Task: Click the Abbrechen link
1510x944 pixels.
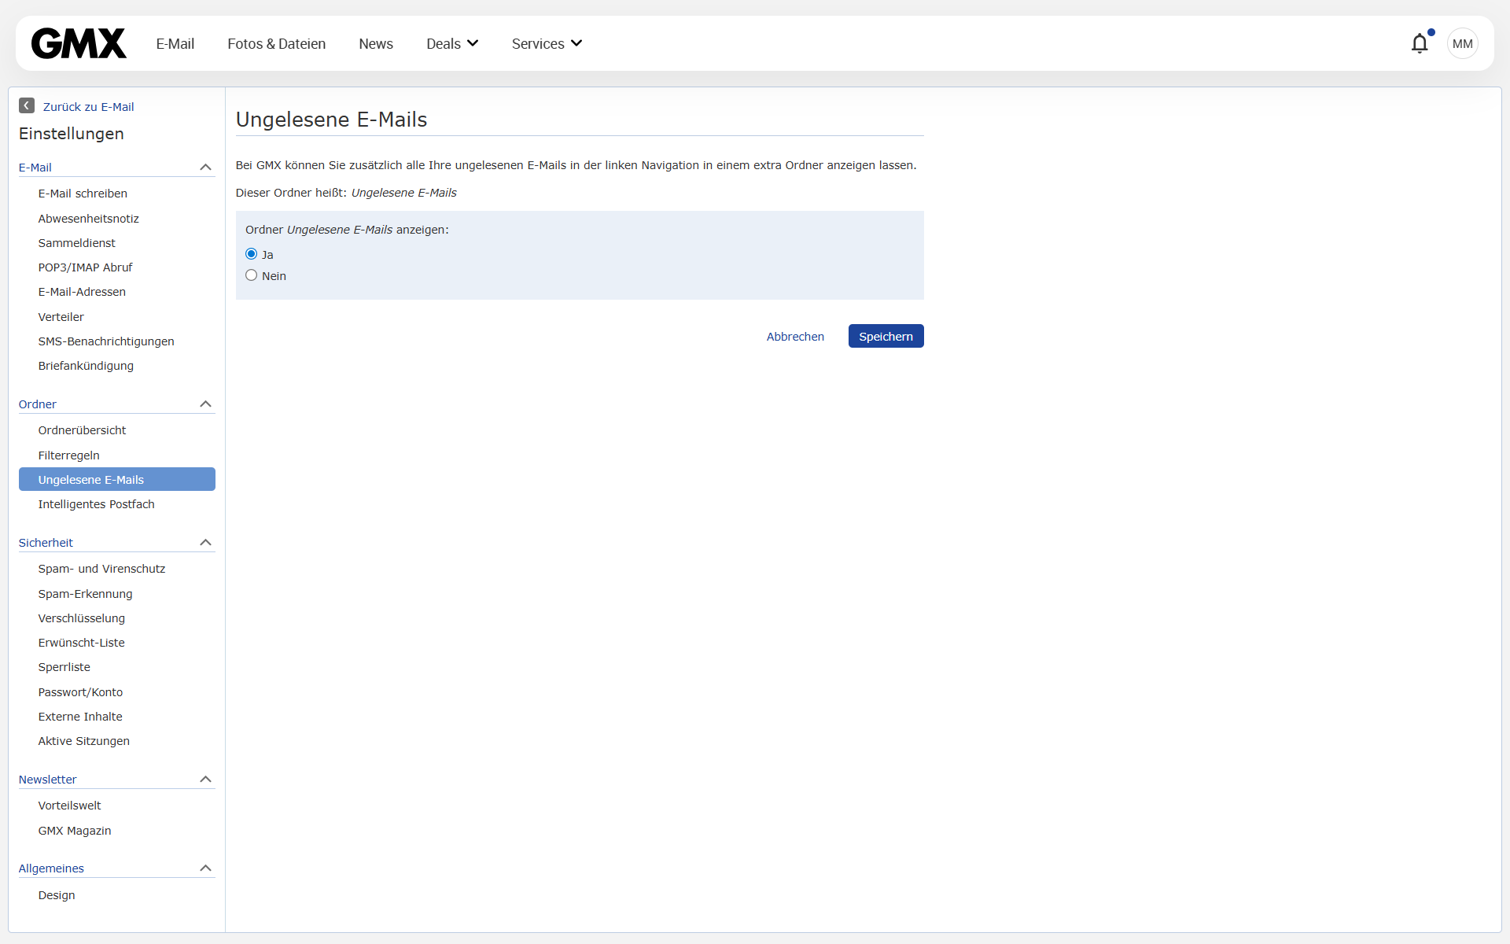Action: point(795,336)
